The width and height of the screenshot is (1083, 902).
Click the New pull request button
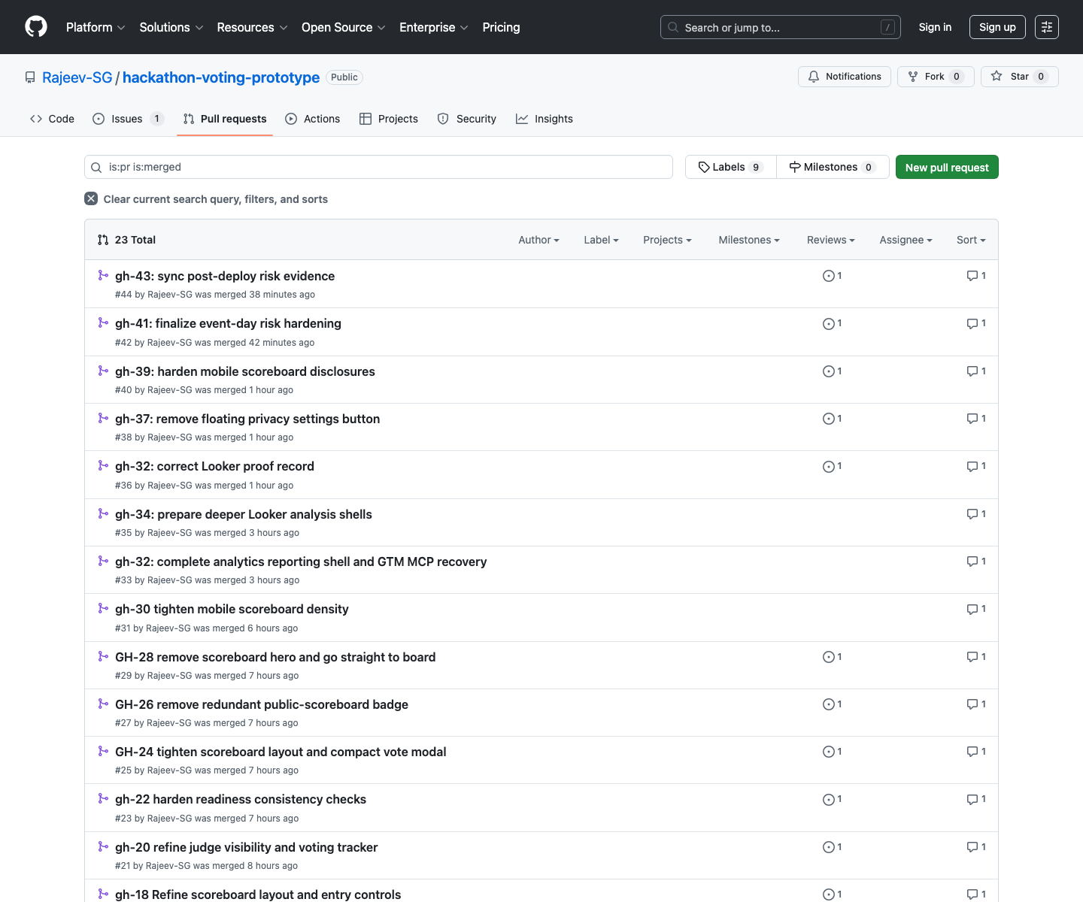click(947, 167)
